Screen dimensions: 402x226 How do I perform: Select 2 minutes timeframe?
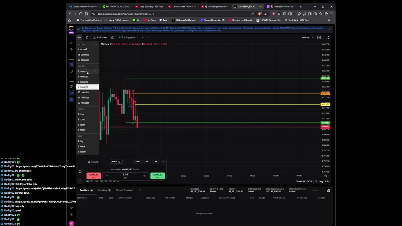[83, 77]
